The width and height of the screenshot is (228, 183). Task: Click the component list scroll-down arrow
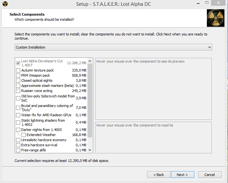tap(90, 150)
